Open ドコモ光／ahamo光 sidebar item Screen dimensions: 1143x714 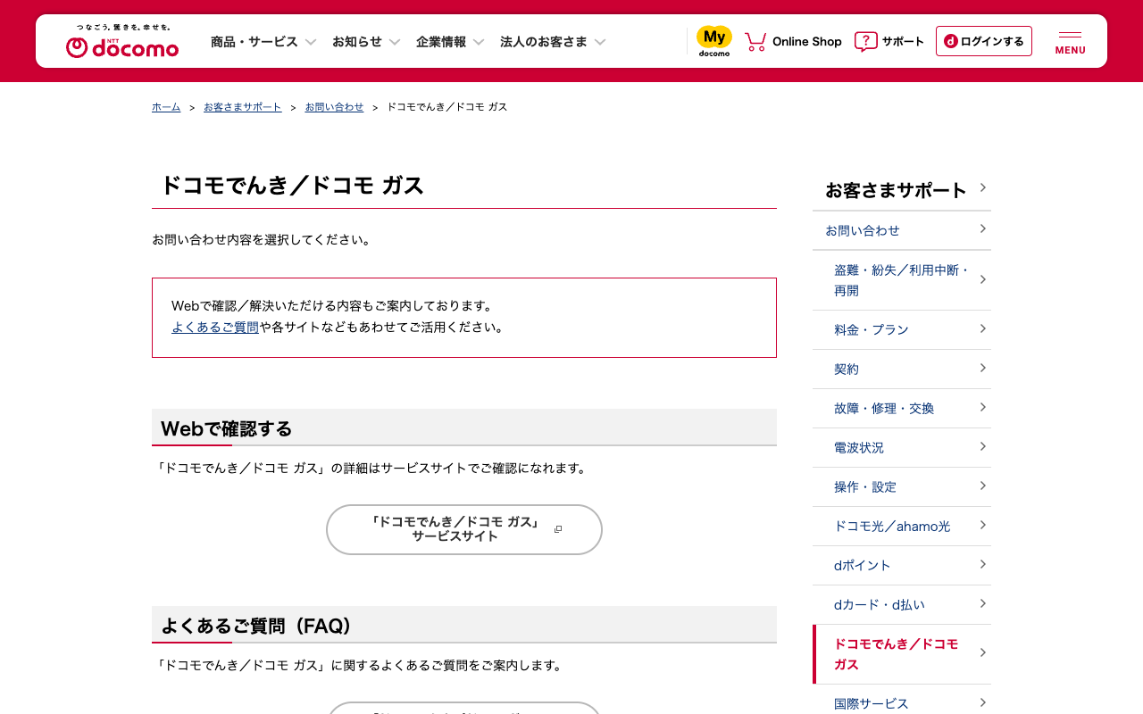892,526
